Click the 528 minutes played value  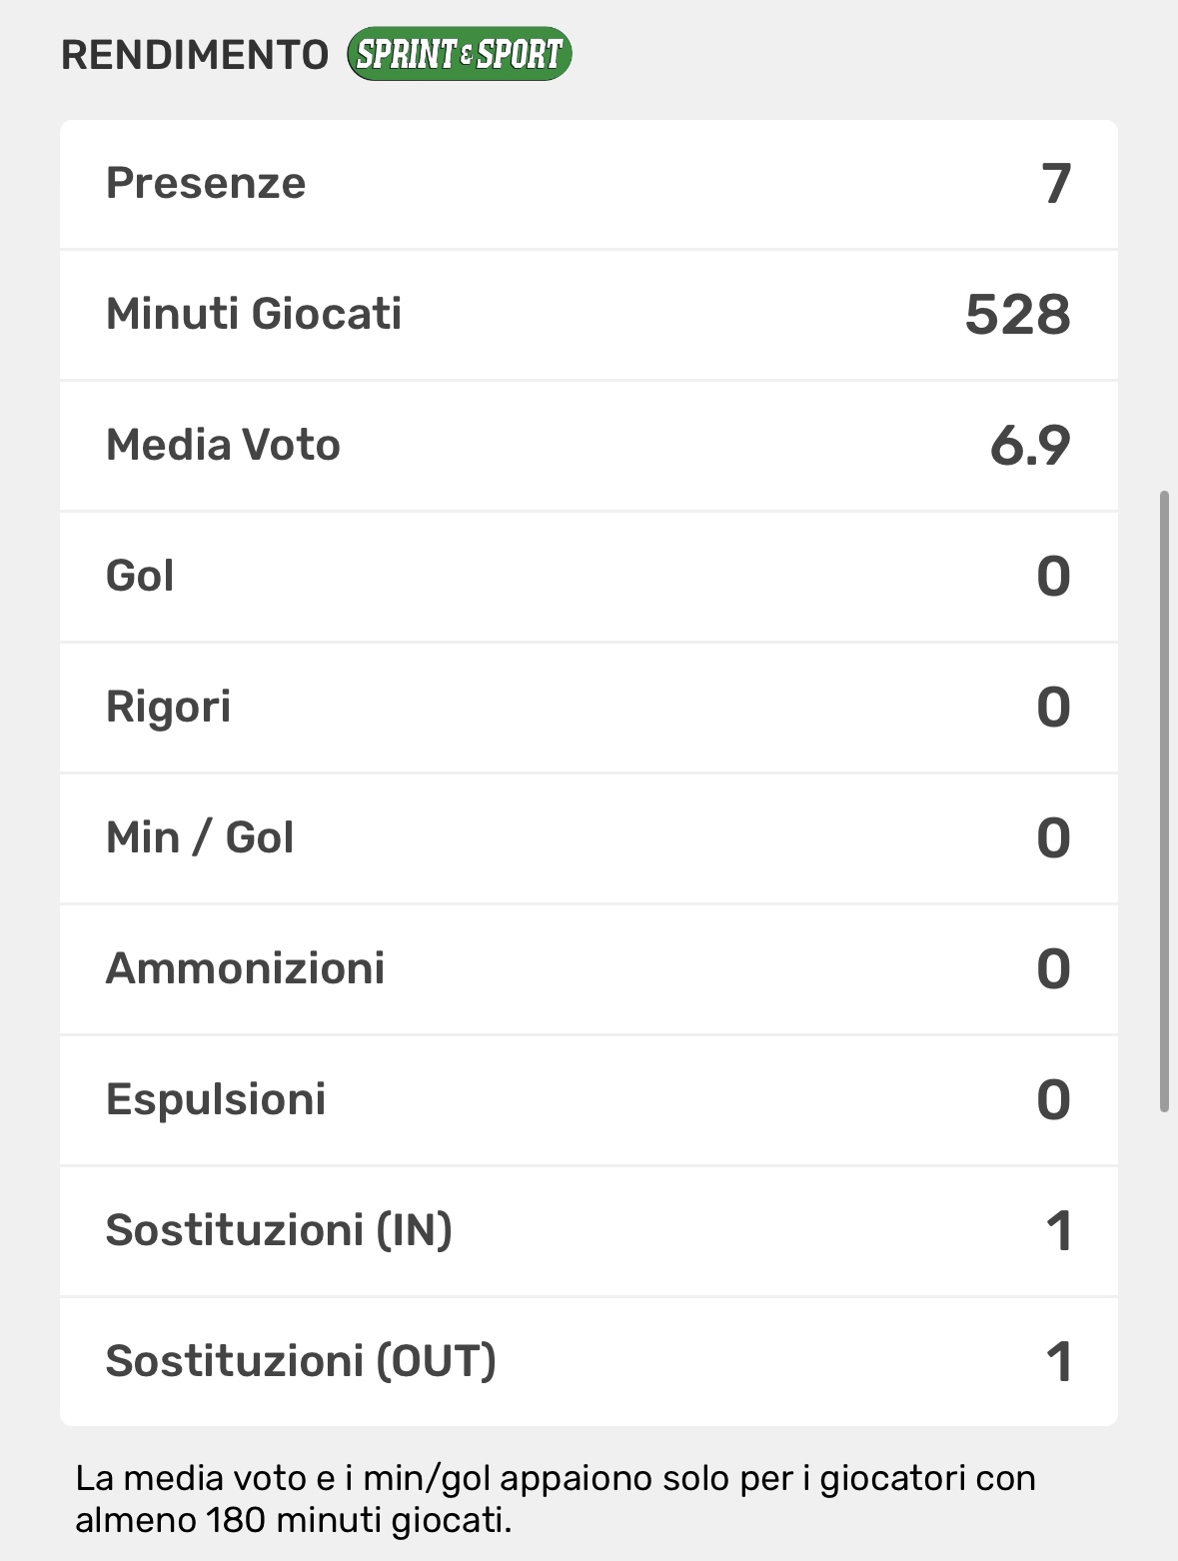(1017, 315)
